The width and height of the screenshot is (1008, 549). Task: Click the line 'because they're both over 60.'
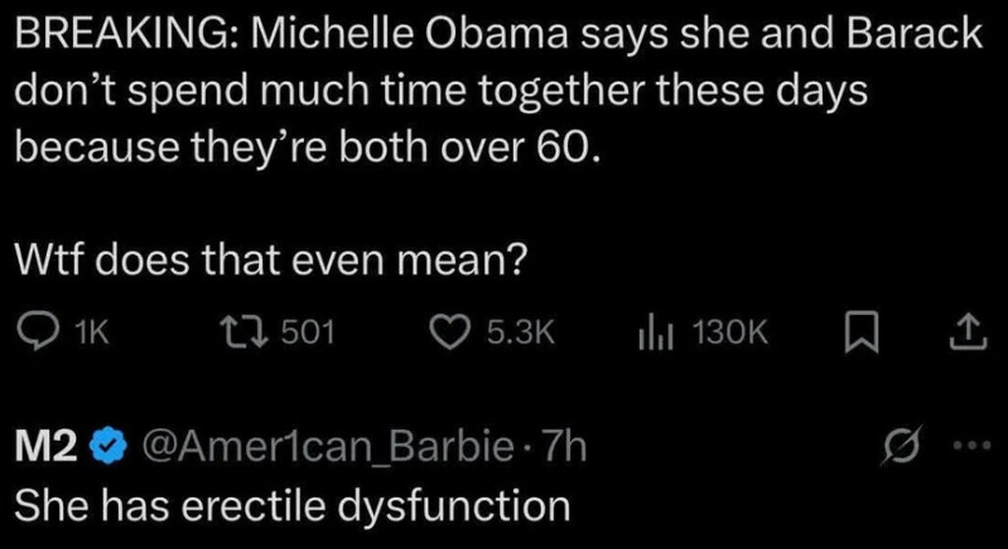click(x=307, y=148)
